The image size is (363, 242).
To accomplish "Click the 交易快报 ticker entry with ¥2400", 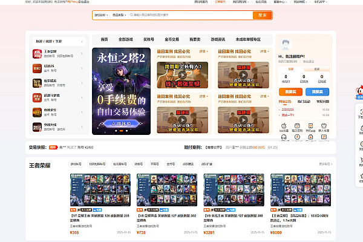I will [x=76, y=147].
